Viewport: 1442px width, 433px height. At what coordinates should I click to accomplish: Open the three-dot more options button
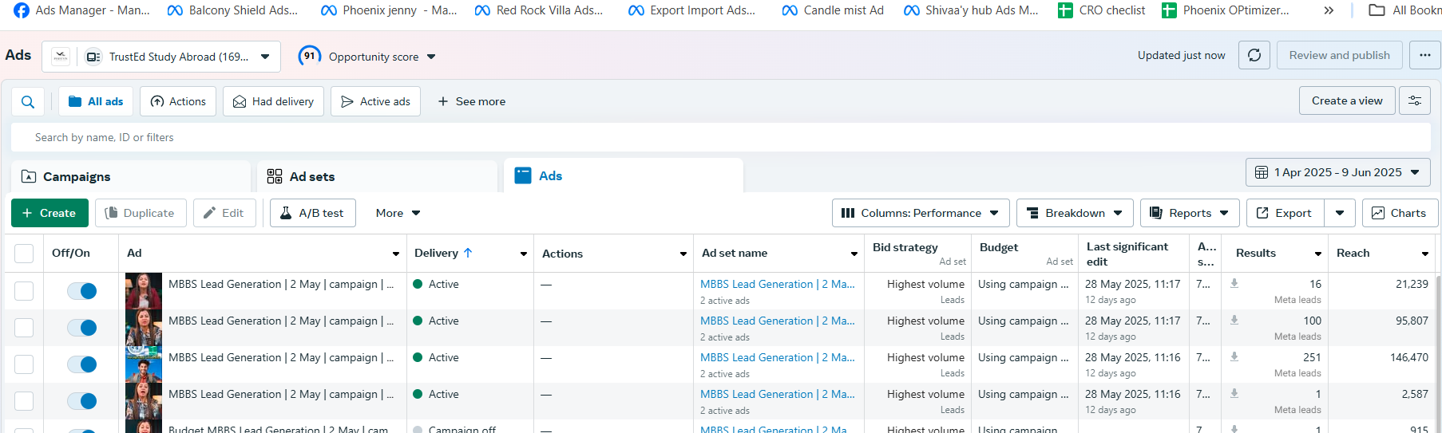click(x=1425, y=55)
